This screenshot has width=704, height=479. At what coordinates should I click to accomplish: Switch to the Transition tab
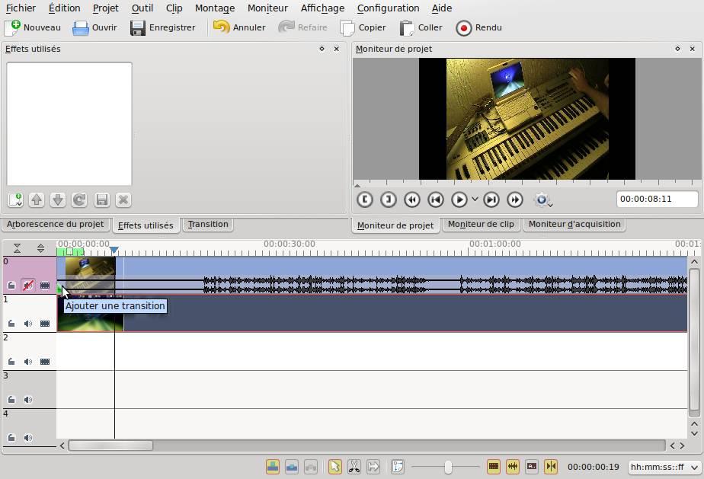coord(207,224)
